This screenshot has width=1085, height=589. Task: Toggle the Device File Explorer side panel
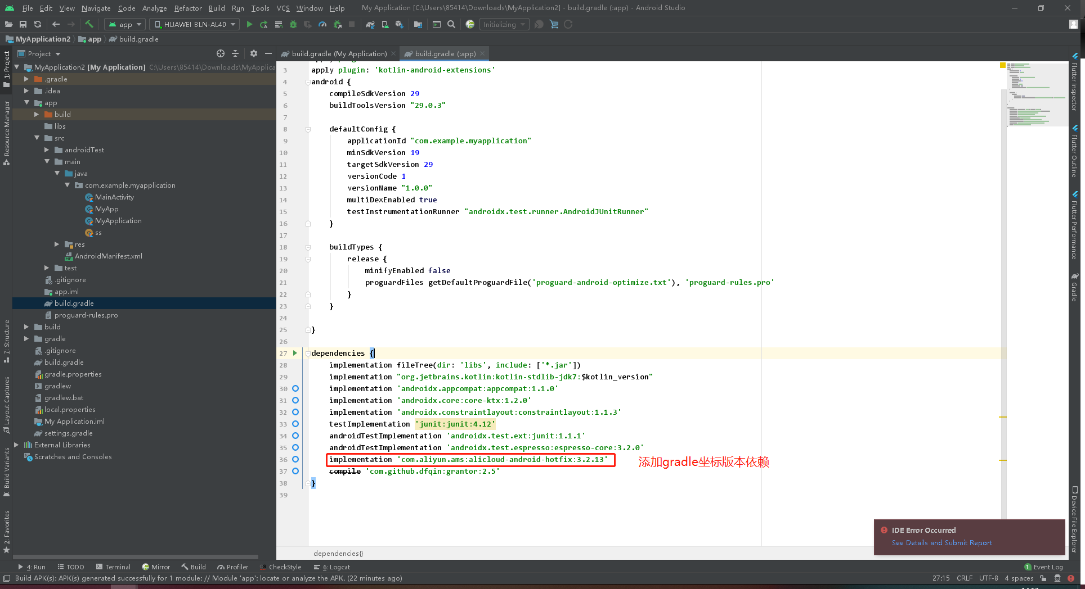tap(1074, 520)
